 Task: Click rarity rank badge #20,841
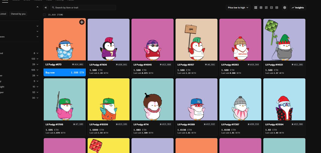point(122,65)
